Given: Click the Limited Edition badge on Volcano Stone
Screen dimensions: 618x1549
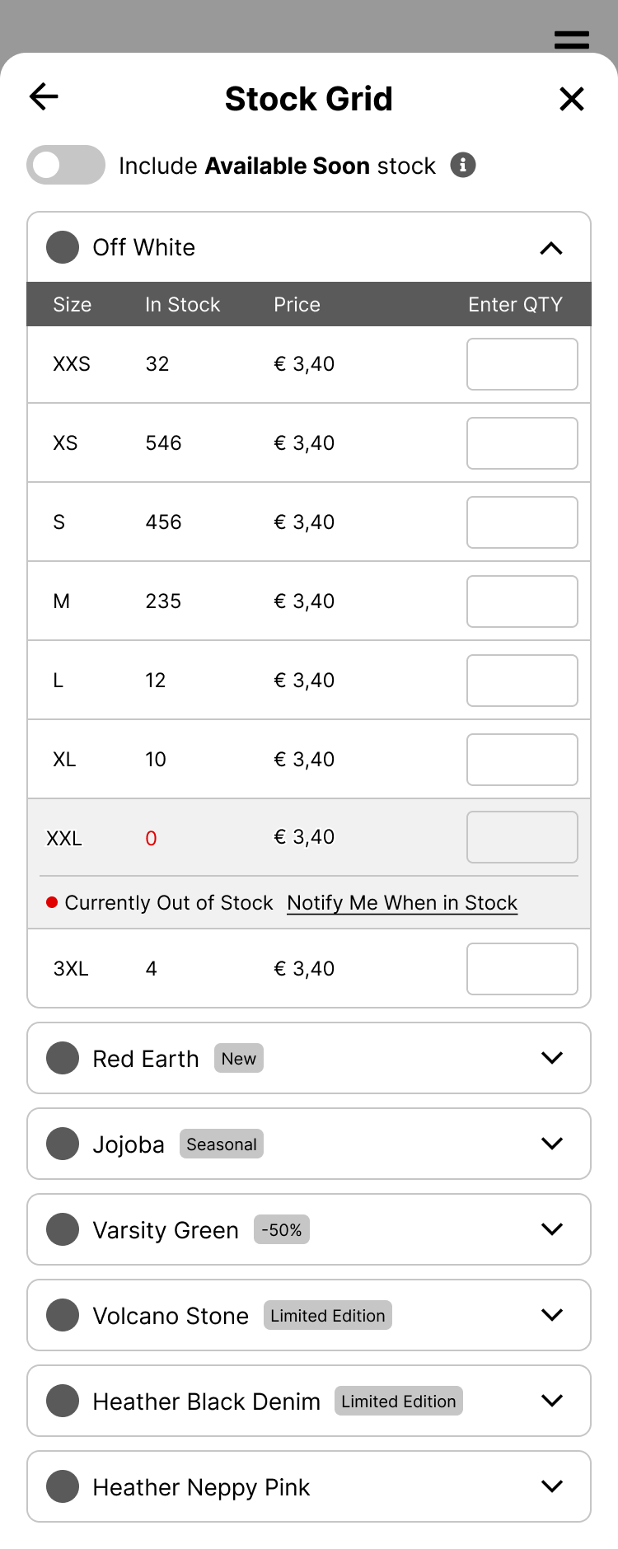Looking at the screenshot, I should 327,1316.
